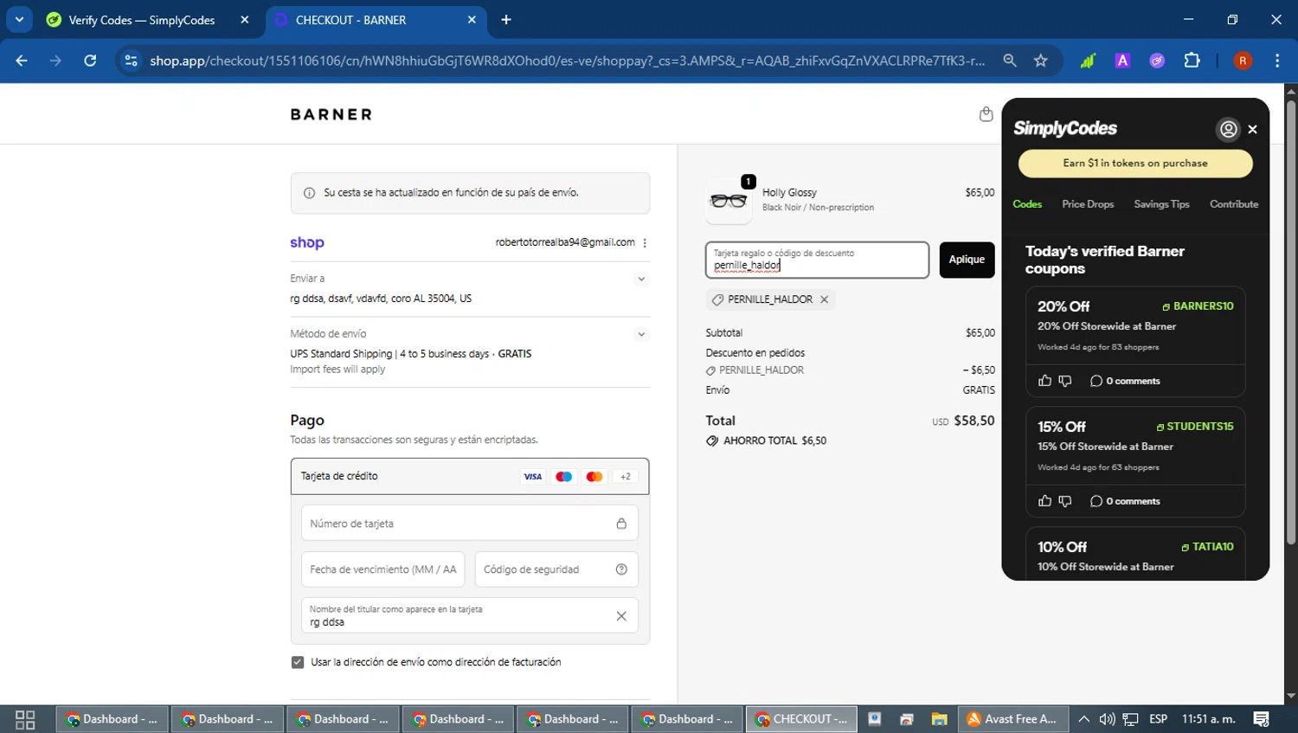
Task: Clear the cardholder name field
Action: (x=621, y=616)
